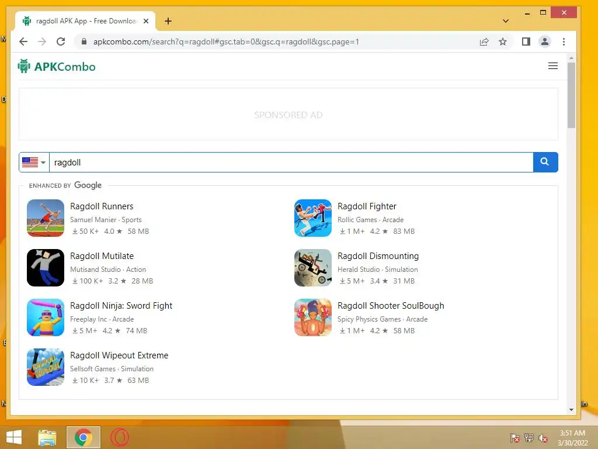Click the 'Freeplay Inc · Arcade' text
Viewport: 598px width, 449px height.
click(x=102, y=319)
